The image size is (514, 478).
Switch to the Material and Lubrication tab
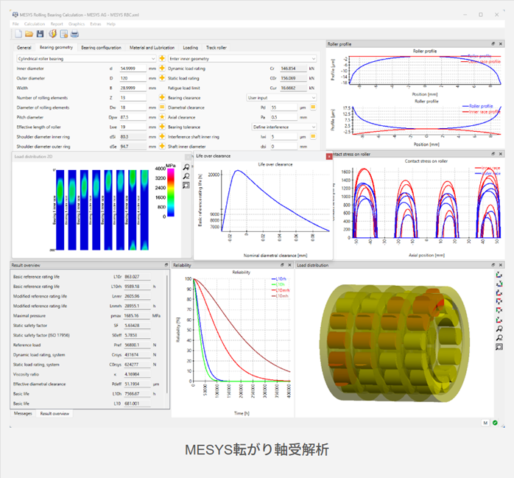click(152, 48)
